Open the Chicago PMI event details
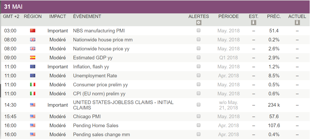This screenshot has width=311, height=139. tap(87, 117)
